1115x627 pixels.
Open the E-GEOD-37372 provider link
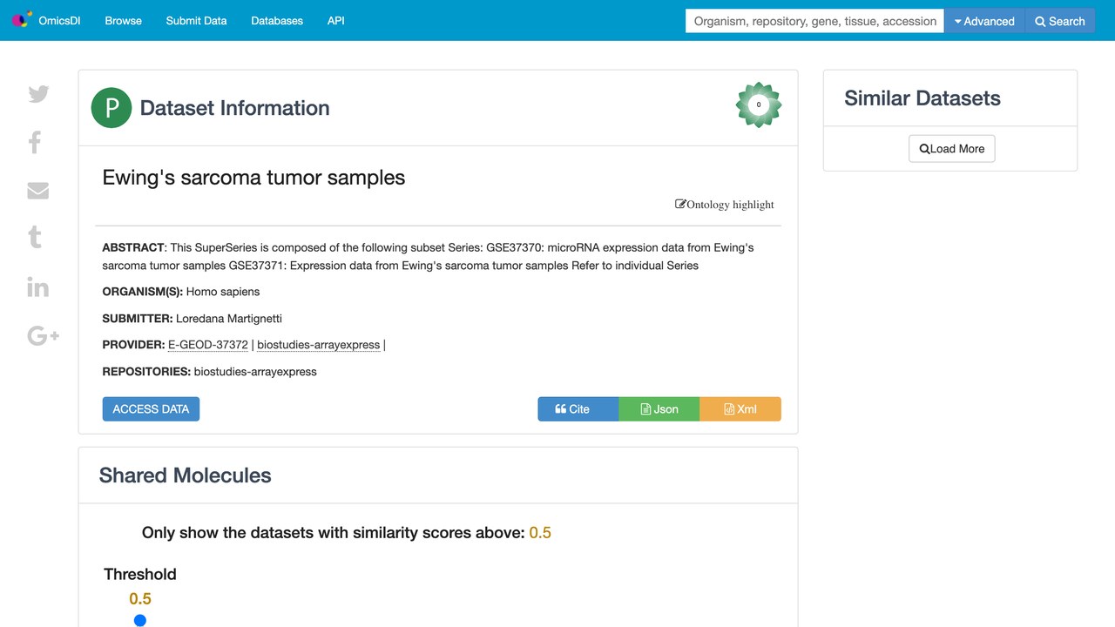(x=208, y=345)
